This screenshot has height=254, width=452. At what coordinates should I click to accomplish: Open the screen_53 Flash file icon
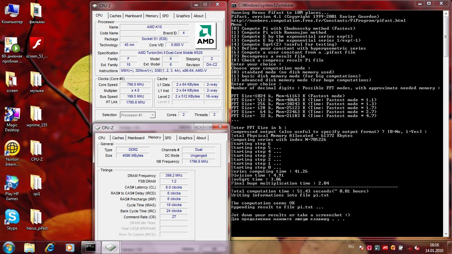click(37, 48)
